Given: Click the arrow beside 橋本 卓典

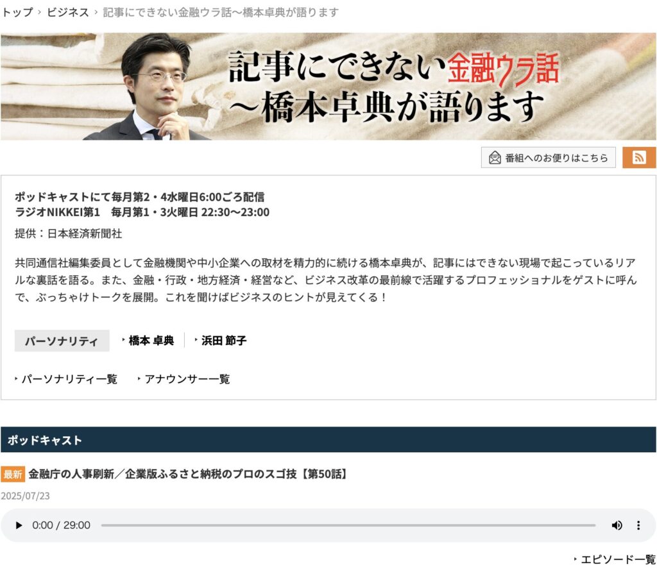Looking at the screenshot, I should (x=123, y=340).
